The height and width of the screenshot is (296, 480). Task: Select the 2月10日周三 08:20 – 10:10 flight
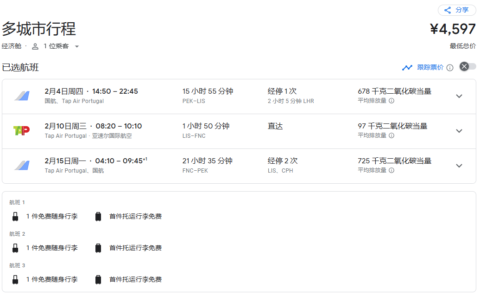239,131
